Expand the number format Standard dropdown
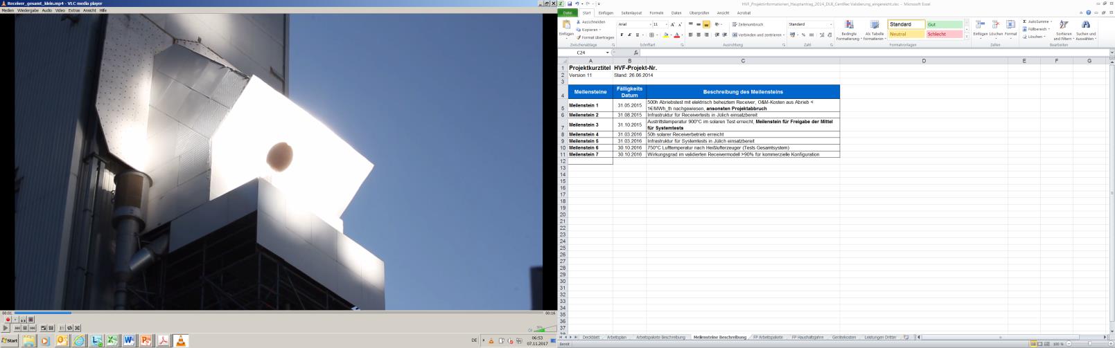This screenshot has height=348, width=1115. (x=831, y=24)
